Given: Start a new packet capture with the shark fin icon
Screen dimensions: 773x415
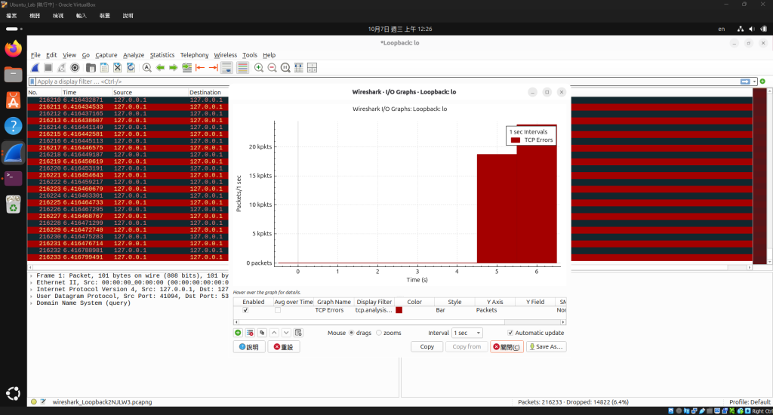Looking at the screenshot, I should click(35, 67).
